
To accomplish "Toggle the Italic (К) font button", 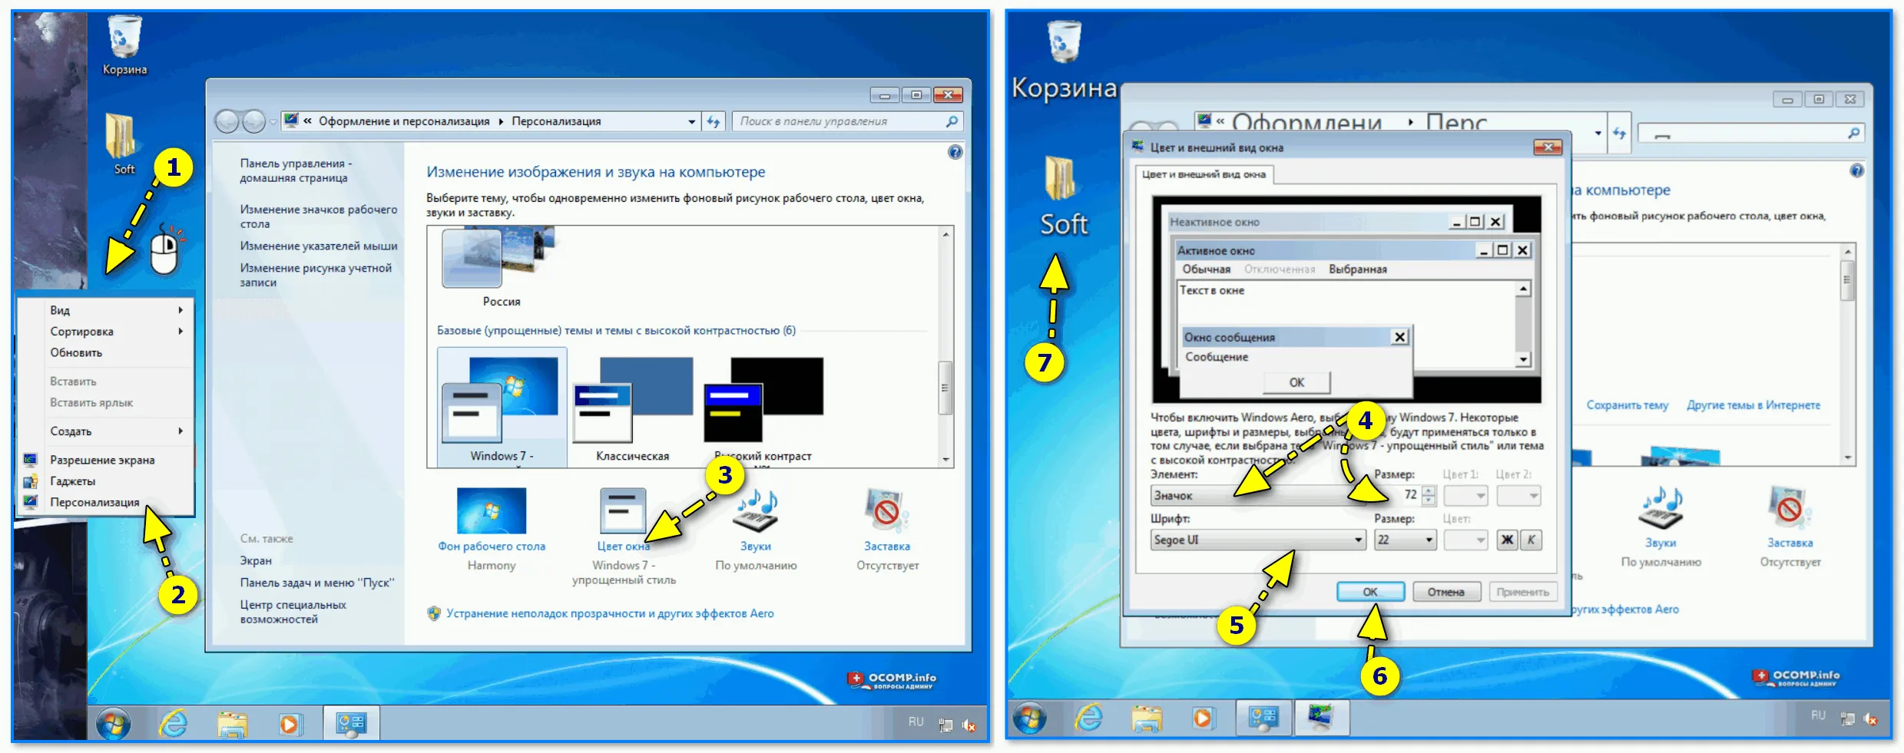I will (x=1531, y=540).
